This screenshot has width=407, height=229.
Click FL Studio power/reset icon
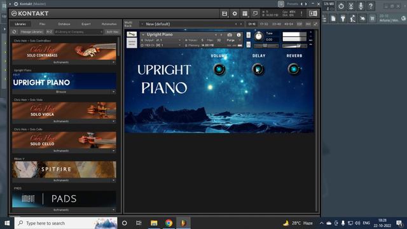tap(341, 6)
